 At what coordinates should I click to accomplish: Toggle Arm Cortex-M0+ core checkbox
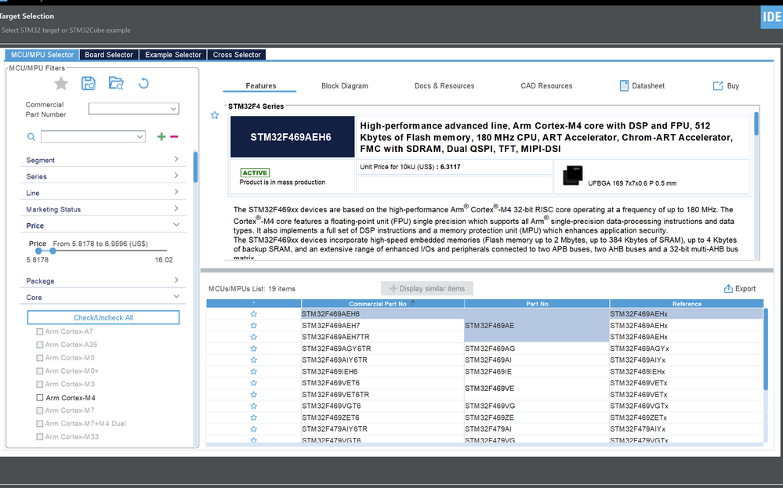[x=39, y=371]
